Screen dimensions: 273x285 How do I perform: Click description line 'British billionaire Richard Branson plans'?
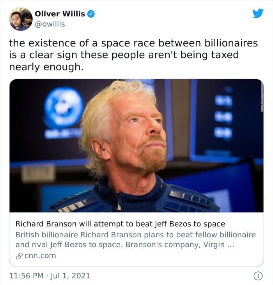(136, 235)
